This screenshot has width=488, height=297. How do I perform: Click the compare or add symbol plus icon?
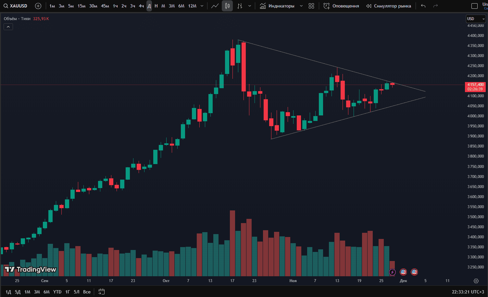[38, 6]
